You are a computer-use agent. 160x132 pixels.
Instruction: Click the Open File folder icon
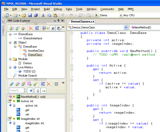[x=24, y=15]
